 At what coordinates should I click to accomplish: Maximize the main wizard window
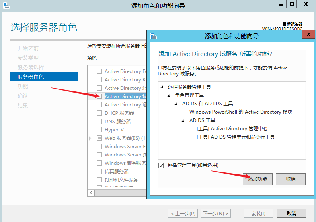point(291,4)
